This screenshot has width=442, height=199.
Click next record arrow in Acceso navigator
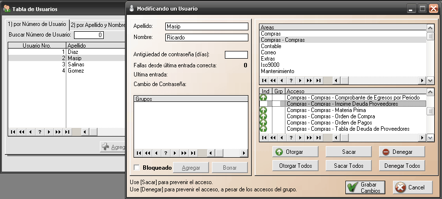tap(300, 137)
